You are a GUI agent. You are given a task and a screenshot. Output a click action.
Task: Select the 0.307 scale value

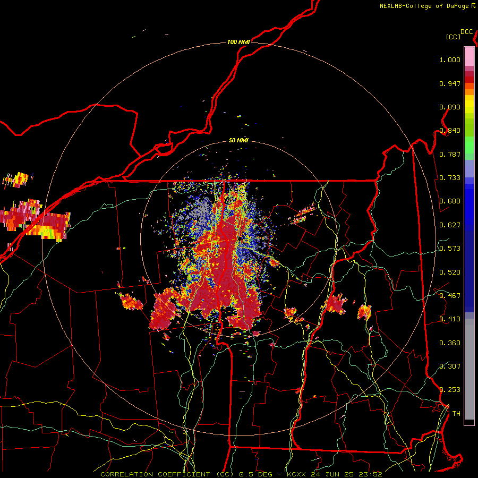450,366
